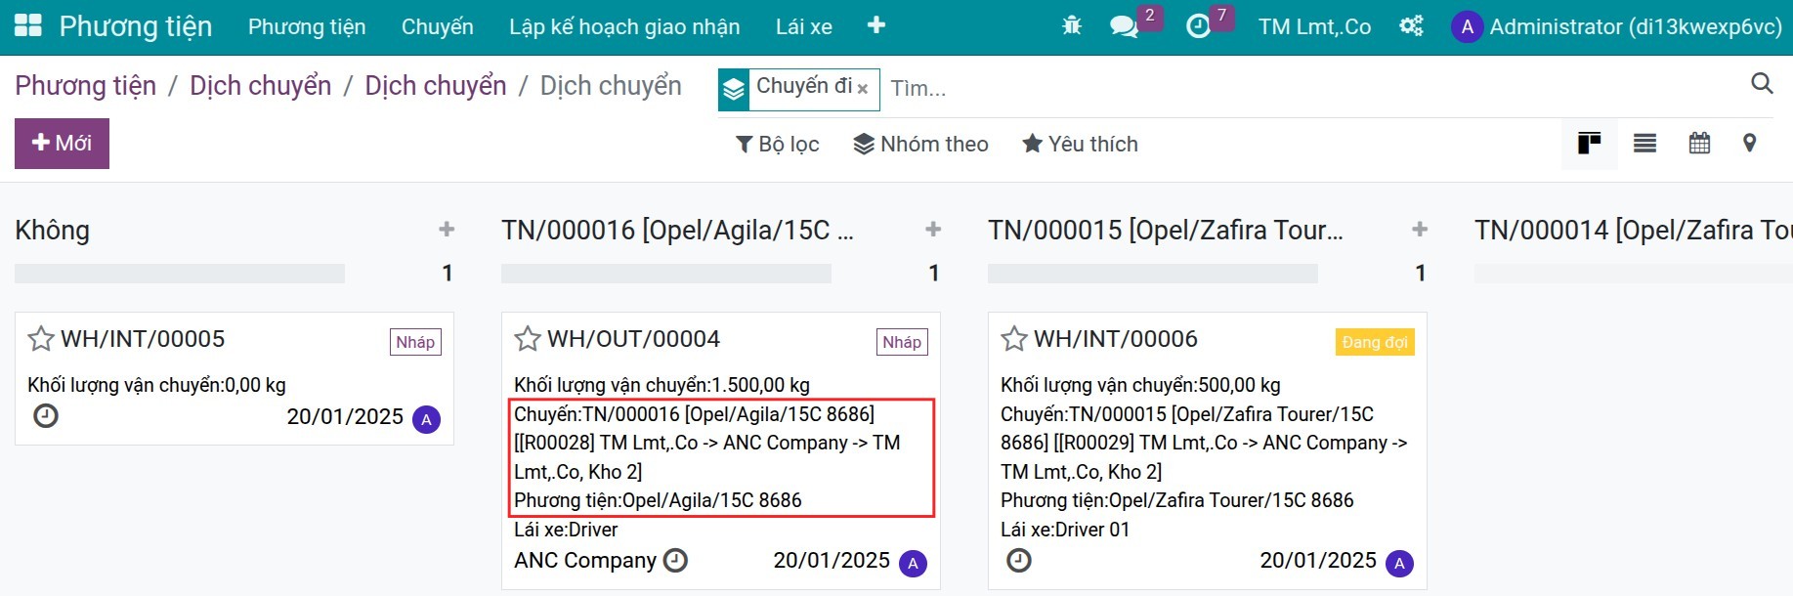
Task: Open activity clock on WH/INT/00005 card
Action: pyautogui.click(x=46, y=416)
